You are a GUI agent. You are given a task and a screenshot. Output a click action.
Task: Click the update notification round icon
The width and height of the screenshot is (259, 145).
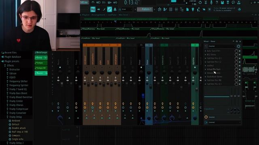click(239, 9)
